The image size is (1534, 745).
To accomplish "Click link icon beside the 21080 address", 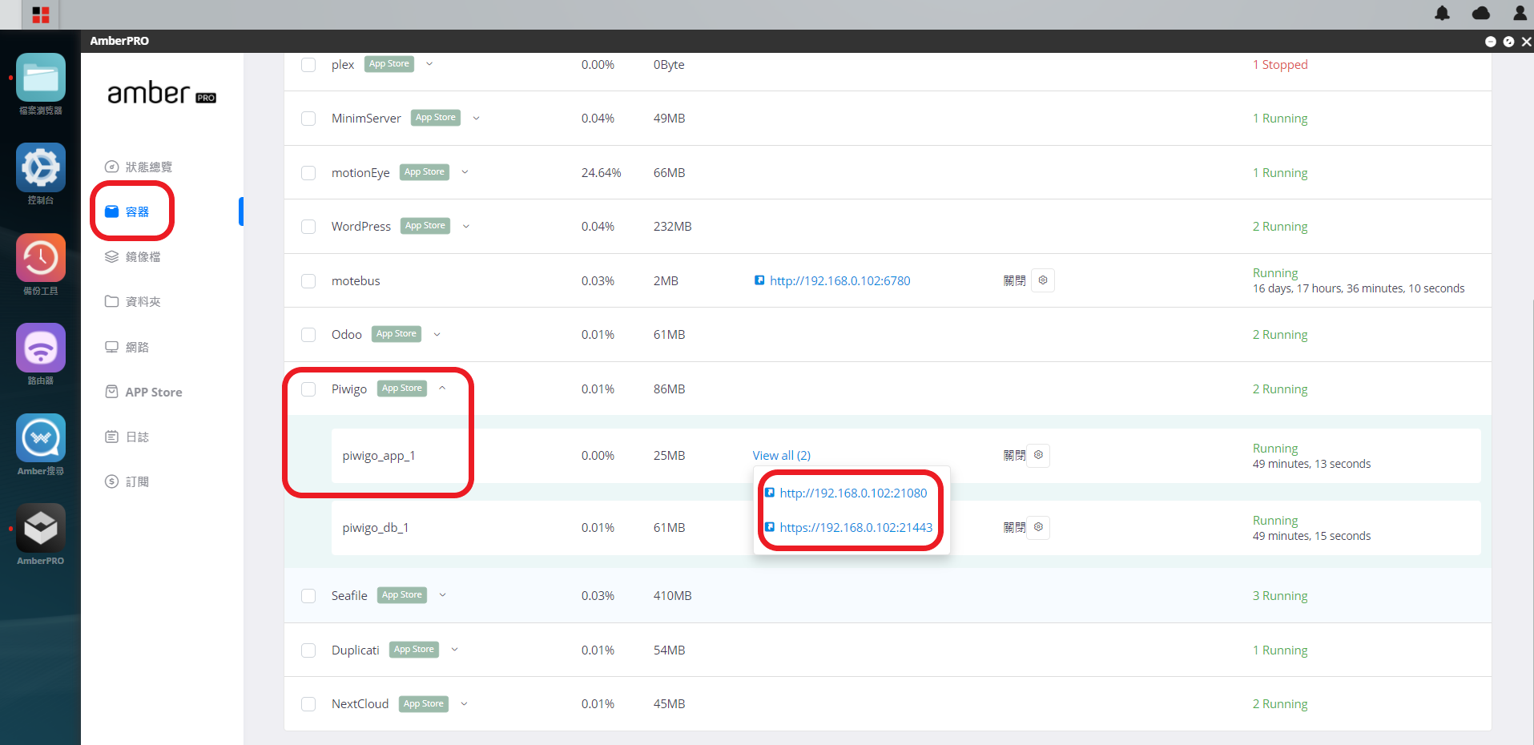I will tap(770, 493).
